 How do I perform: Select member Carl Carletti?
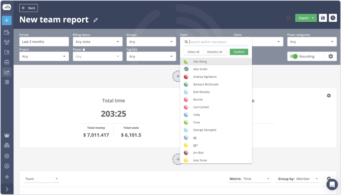[x=216, y=107]
